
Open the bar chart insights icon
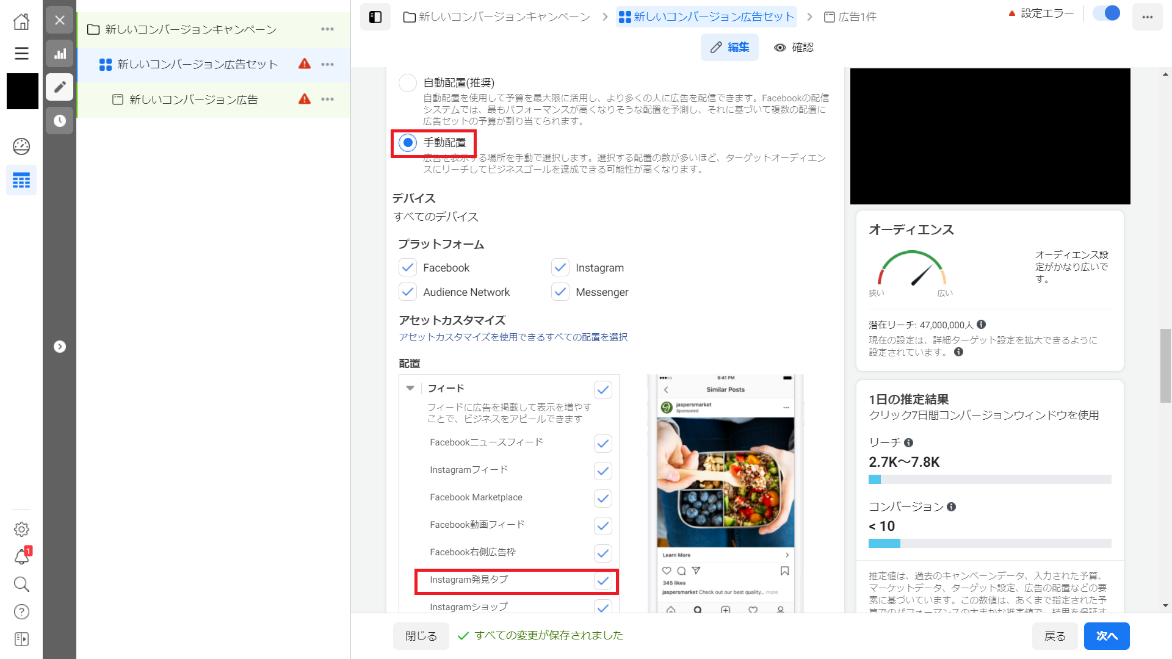coord(60,54)
